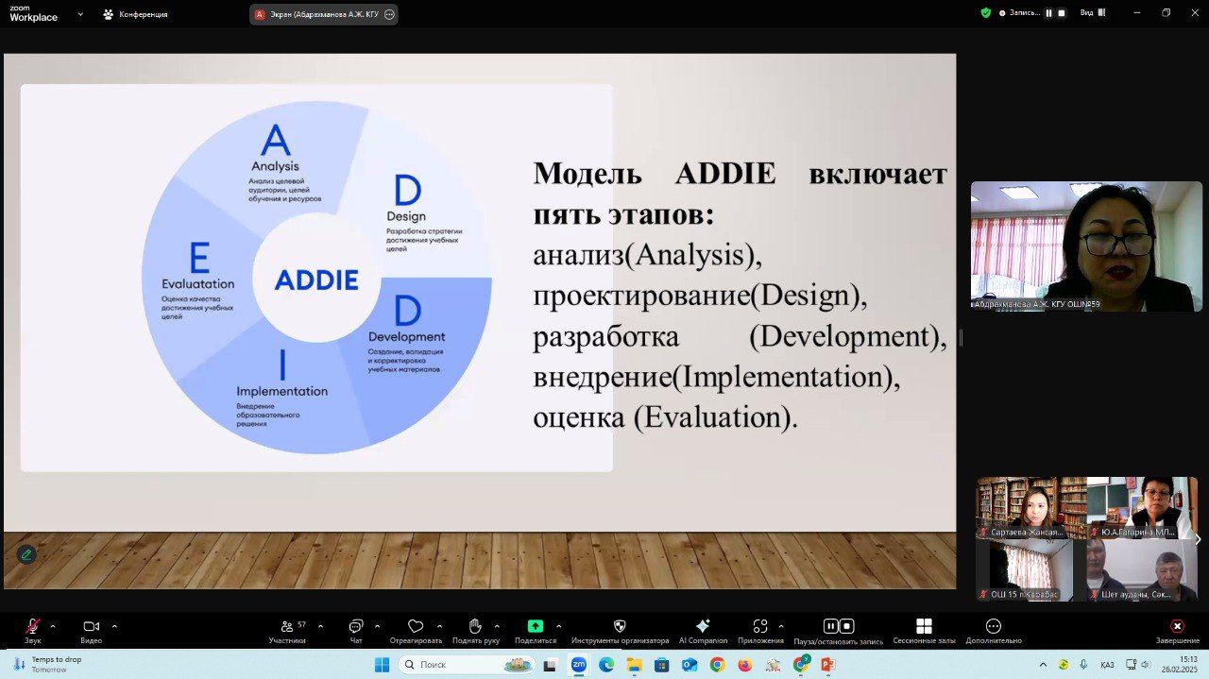Toggle the camera with the Видео button

tap(91, 627)
